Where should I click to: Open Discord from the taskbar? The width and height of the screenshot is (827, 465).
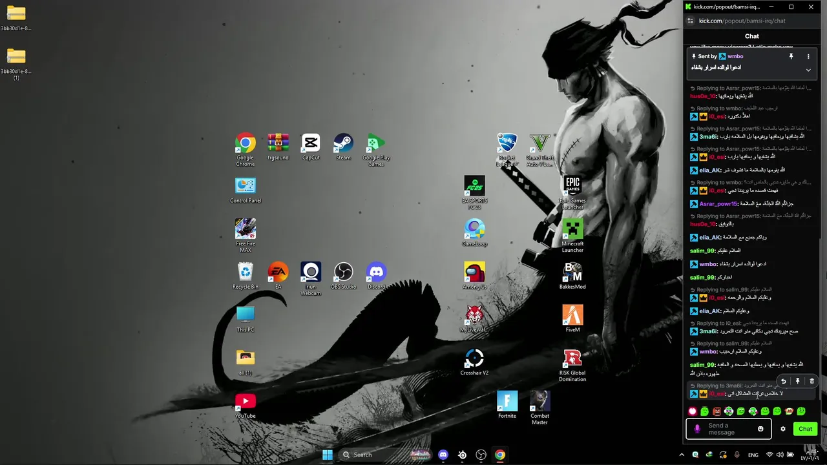coord(443,455)
